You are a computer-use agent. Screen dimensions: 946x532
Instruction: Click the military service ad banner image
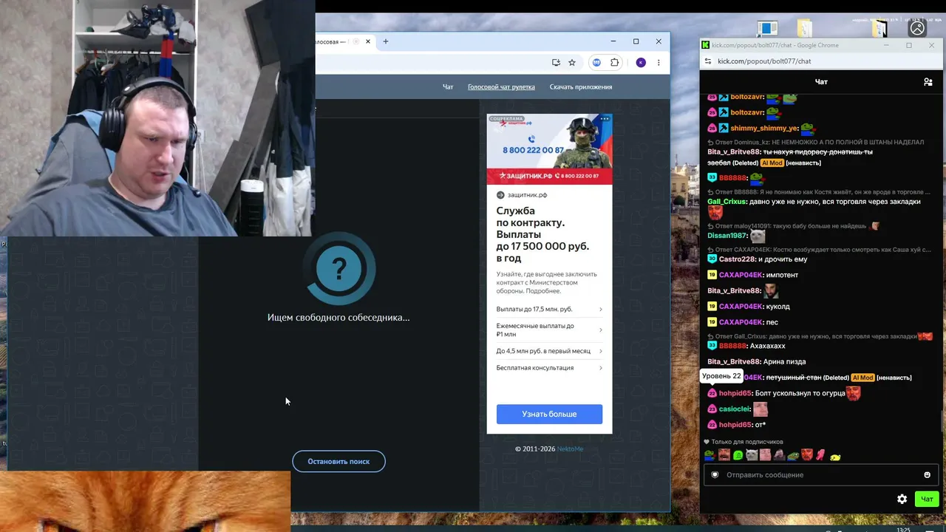(x=549, y=149)
